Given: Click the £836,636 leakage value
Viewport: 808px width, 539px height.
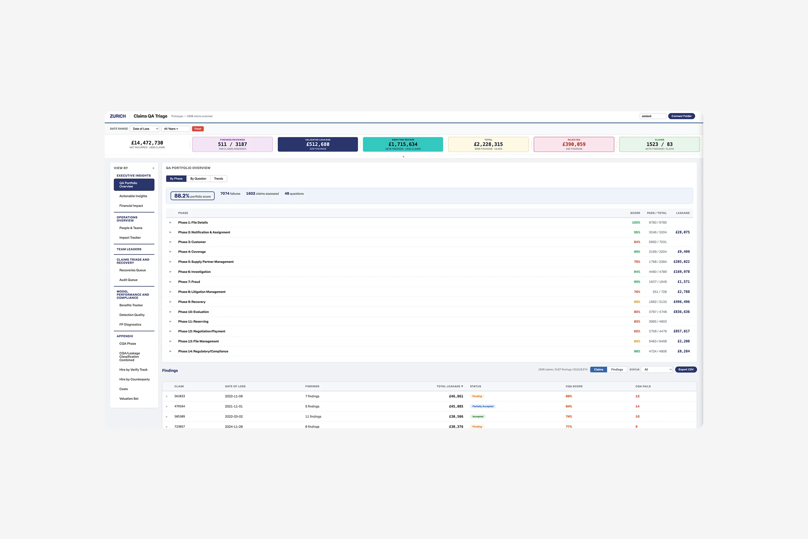Looking at the screenshot, I should [x=682, y=312].
